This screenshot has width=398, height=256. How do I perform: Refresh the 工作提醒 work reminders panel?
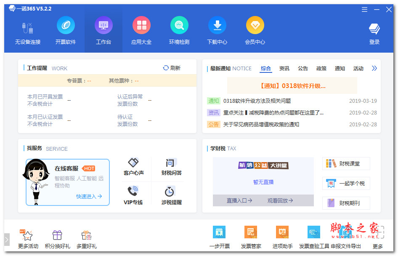tap(172, 68)
